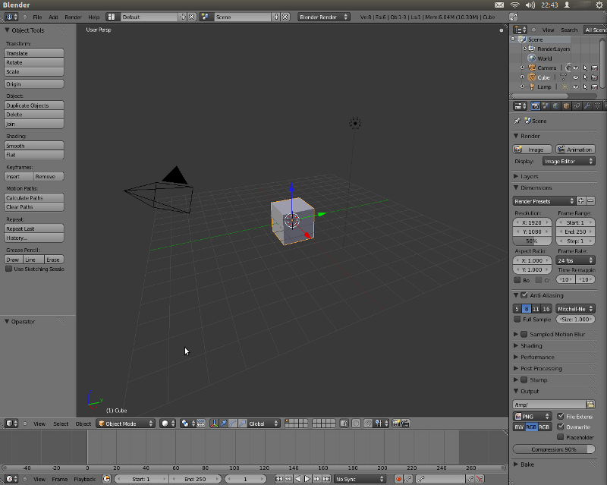This screenshot has width=607, height=485.
Task: Enable Use Sketching Session checkbox
Action: (x=8, y=269)
